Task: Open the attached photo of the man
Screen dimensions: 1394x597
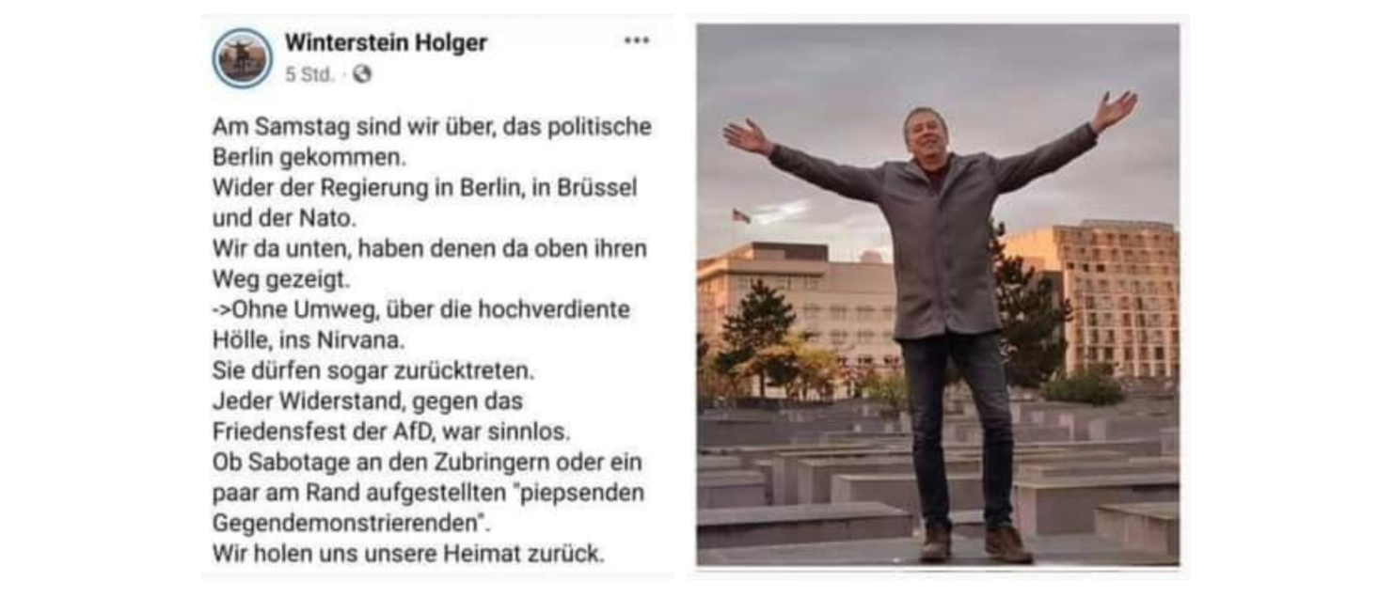Action: point(937,294)
